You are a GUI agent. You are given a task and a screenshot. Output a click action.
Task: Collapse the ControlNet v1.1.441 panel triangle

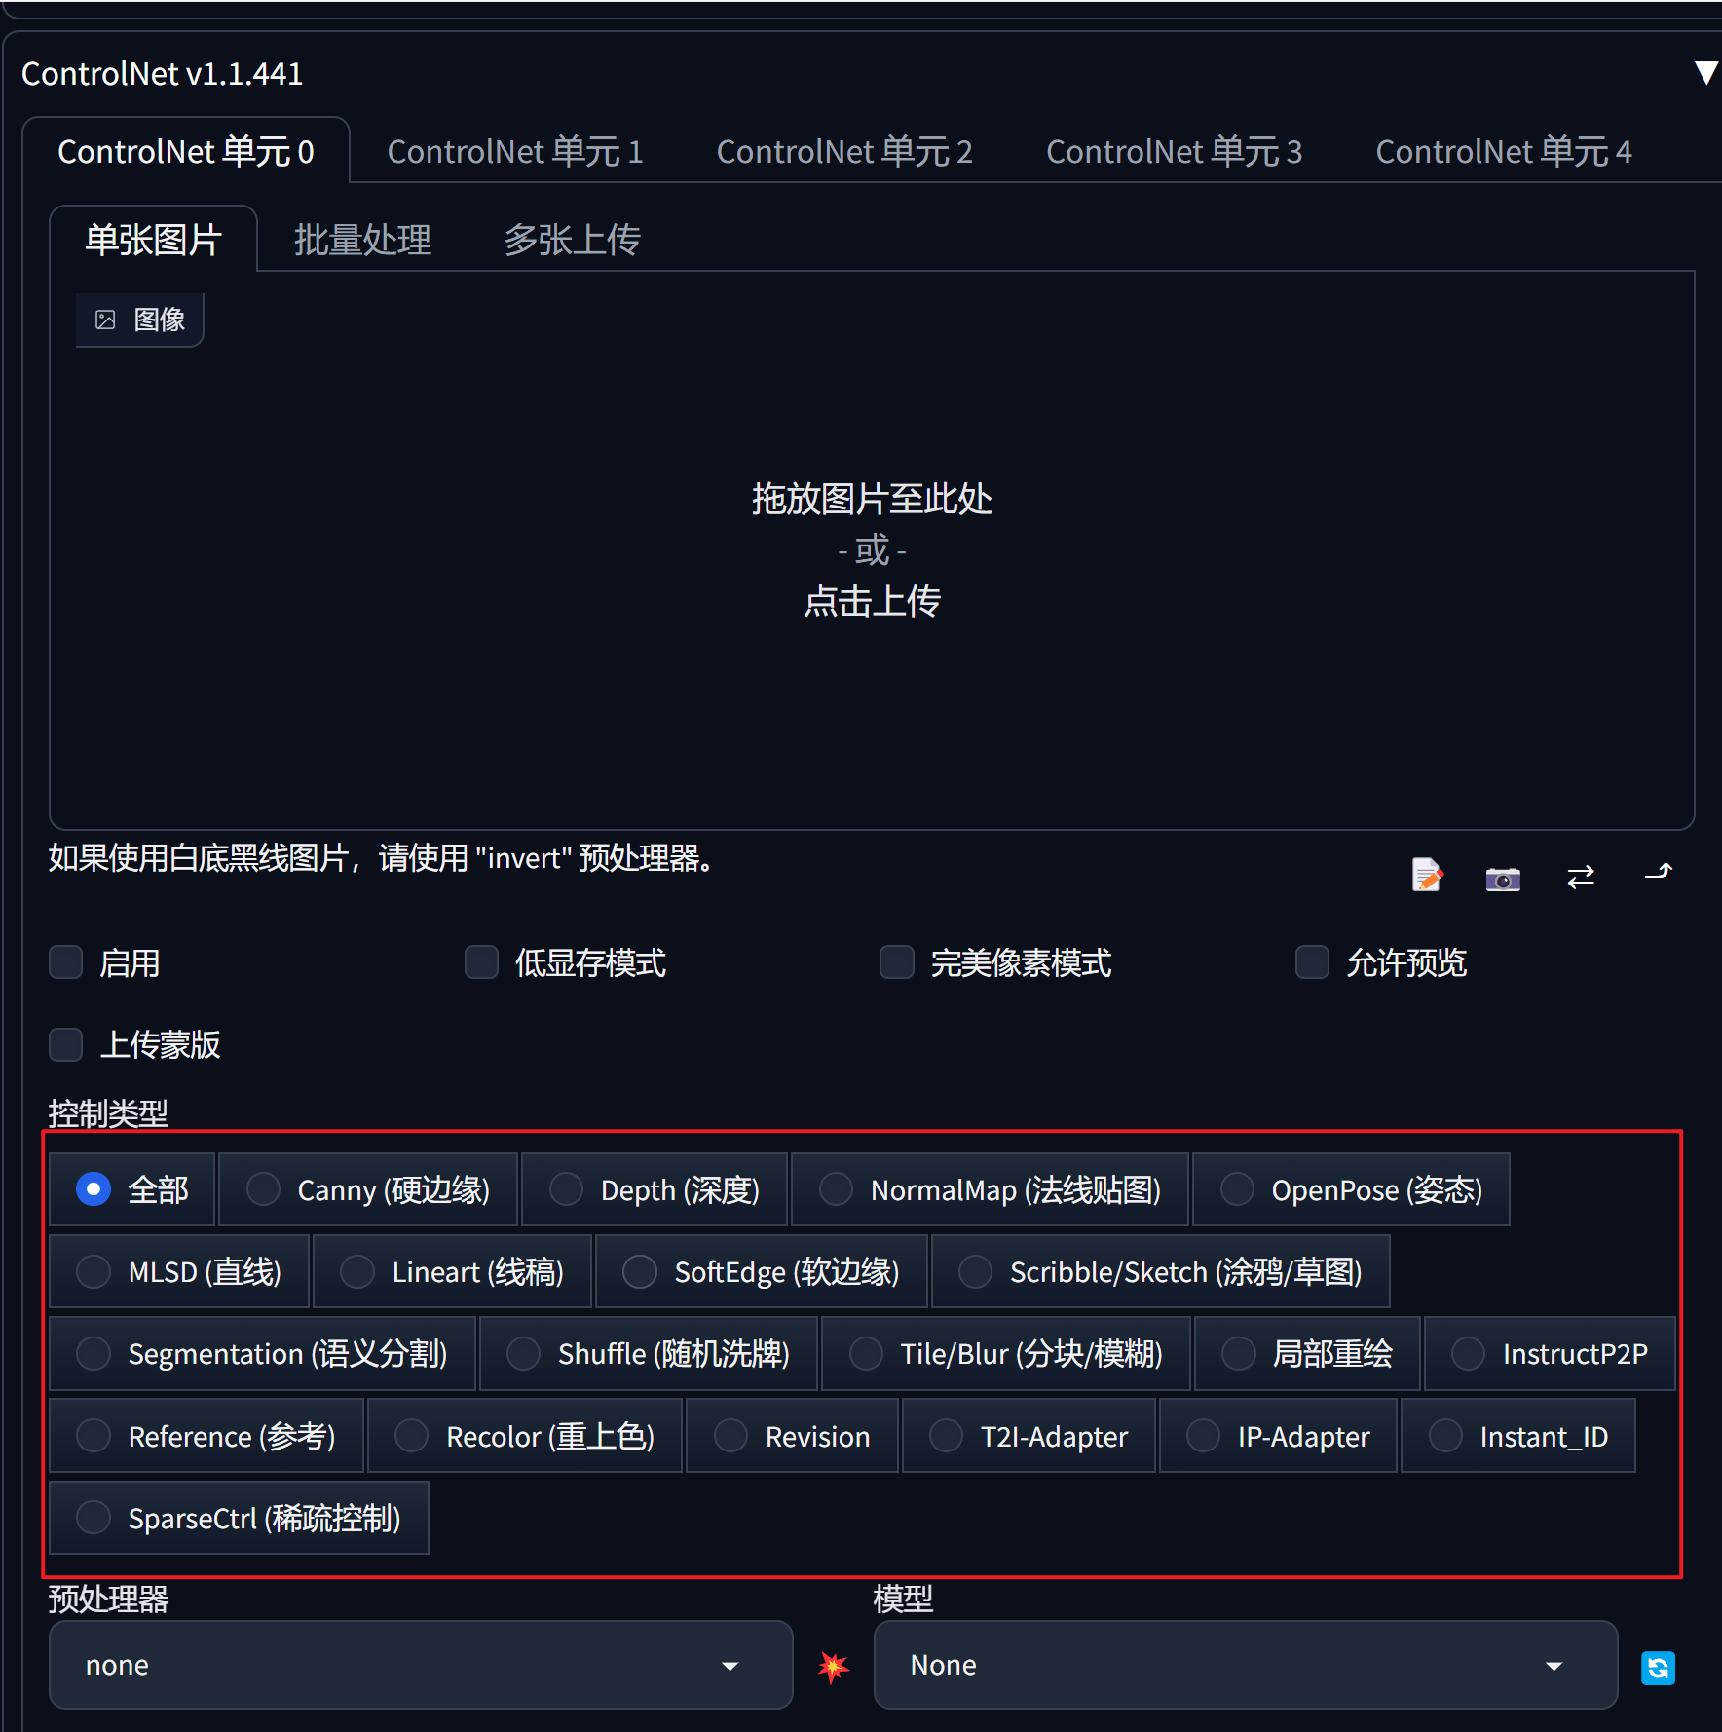[x=1705, y=73]
